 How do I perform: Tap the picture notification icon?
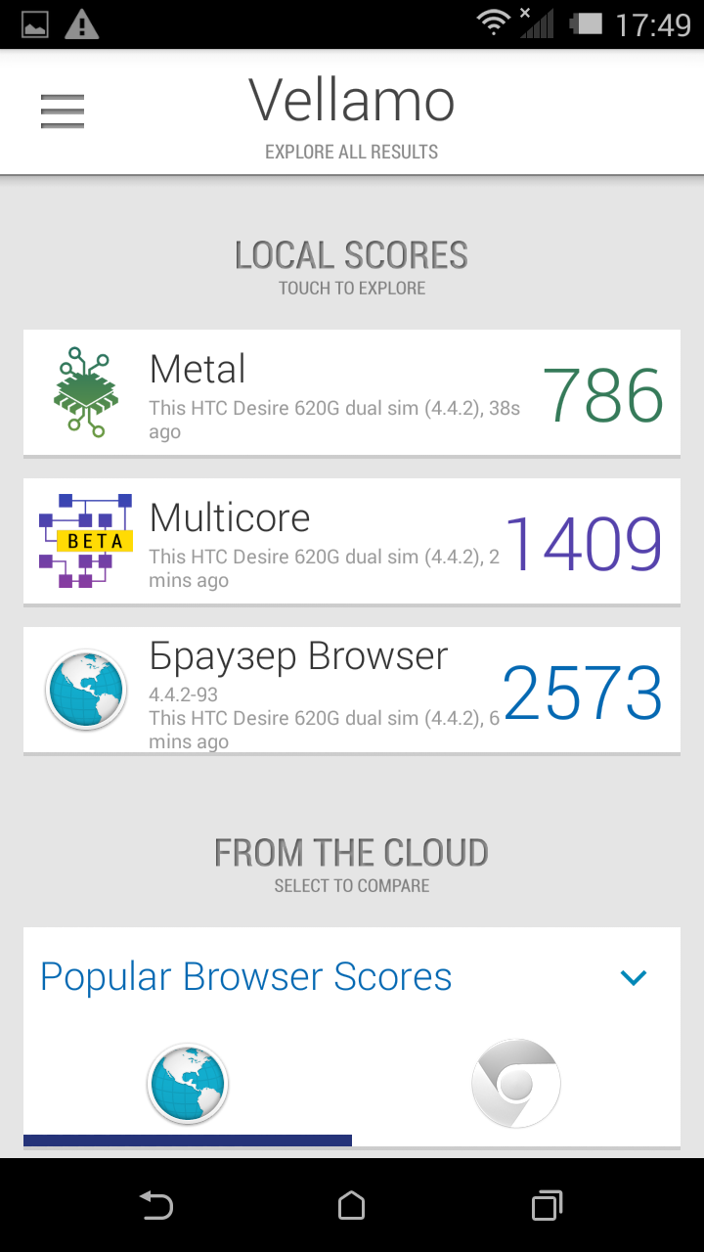pos(35,24)
